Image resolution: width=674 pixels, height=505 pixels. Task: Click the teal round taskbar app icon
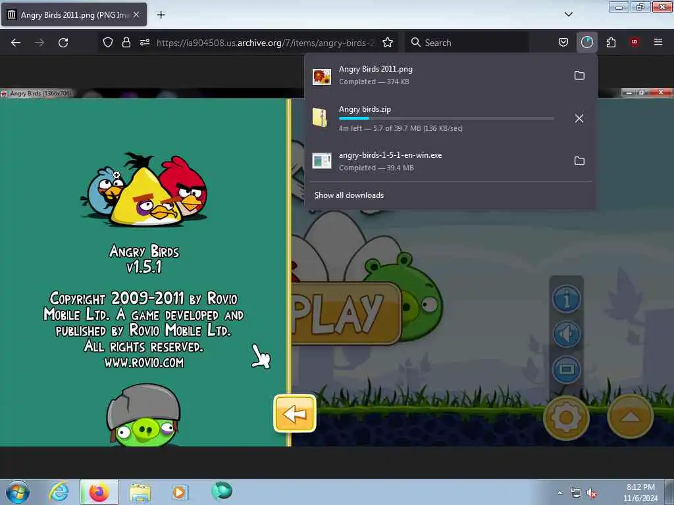222,491
